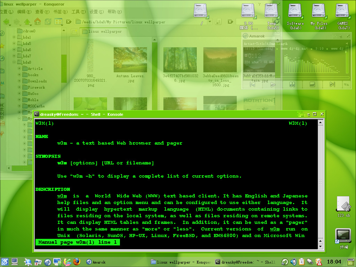The image size is (356, 267).
Task: Expand the KuGoo folder node
Action: point(19,93)
